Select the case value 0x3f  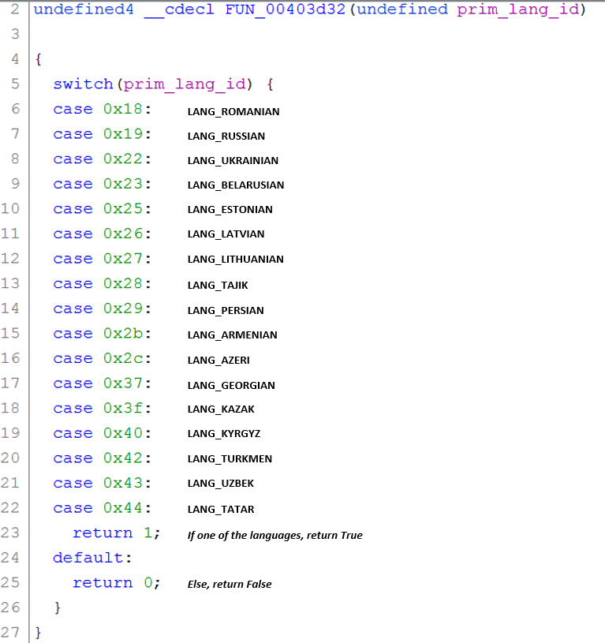point(126,409)
